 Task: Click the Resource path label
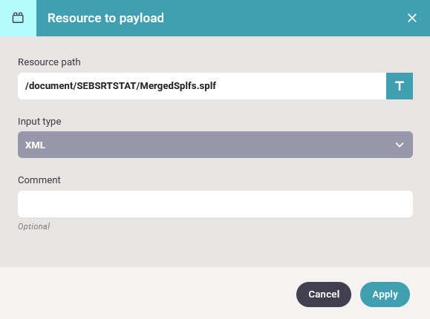coord(49,62)
